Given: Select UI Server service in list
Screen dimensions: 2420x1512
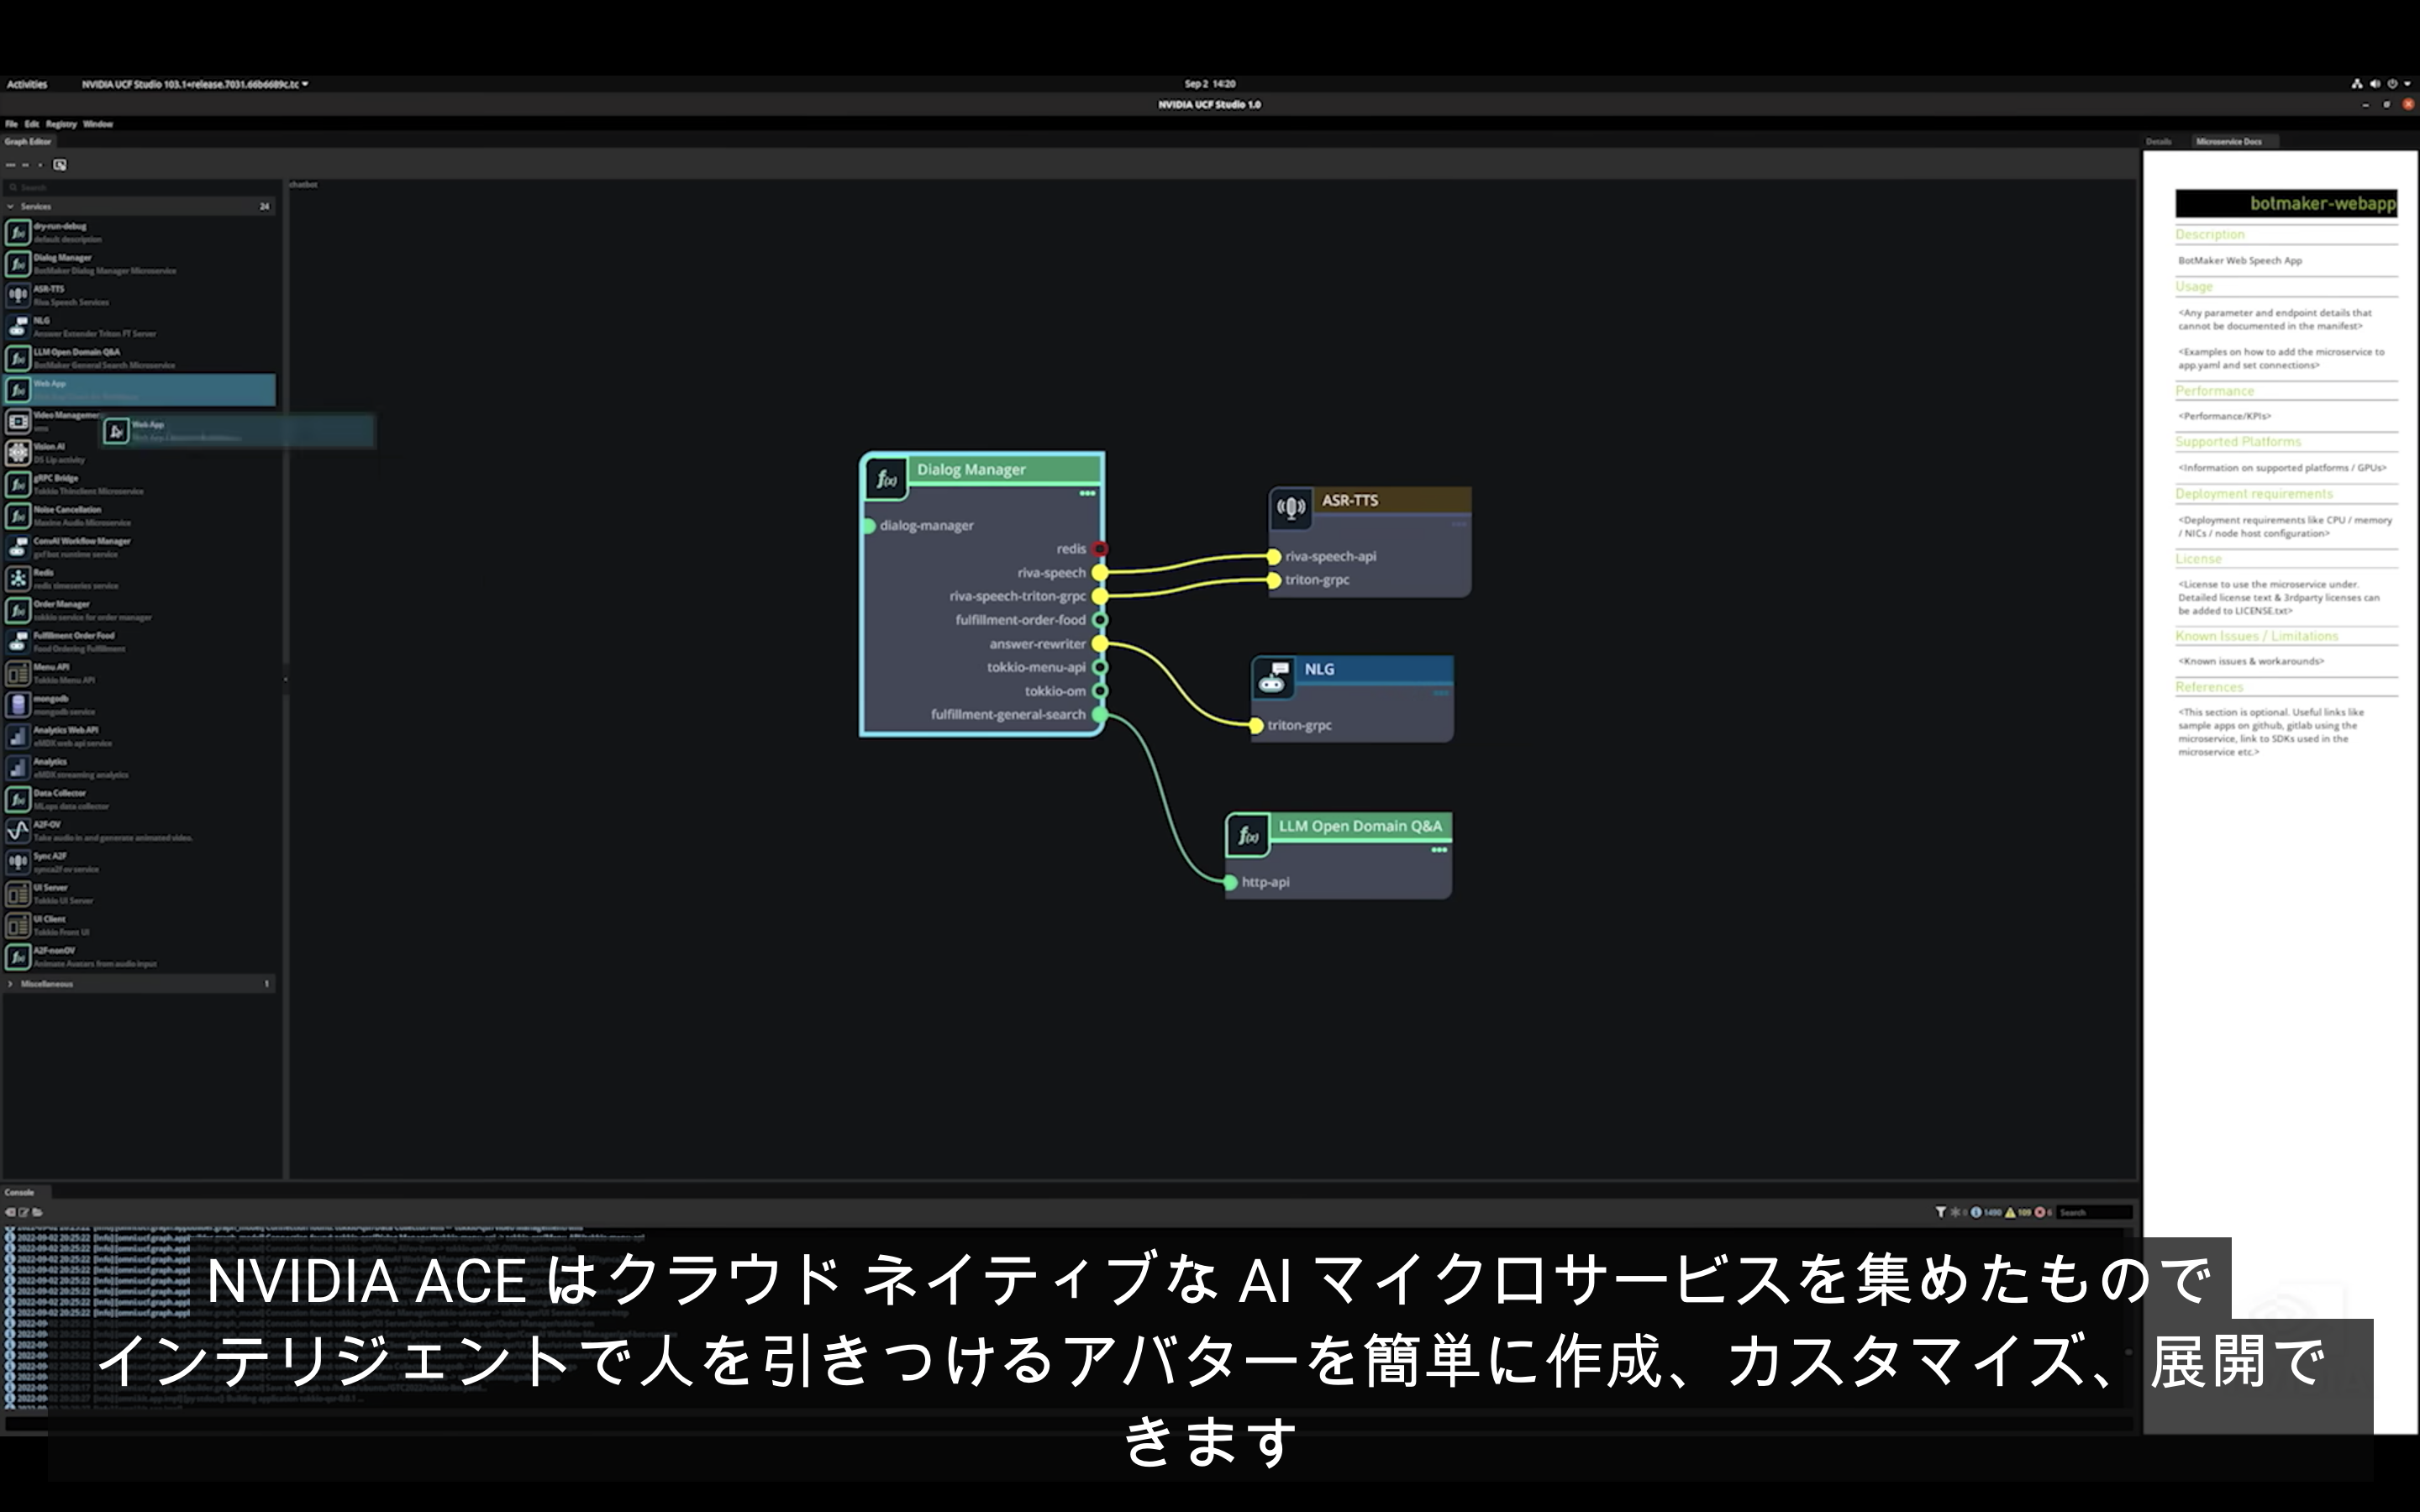Looking at the screenshot, I should coord(140,894).
